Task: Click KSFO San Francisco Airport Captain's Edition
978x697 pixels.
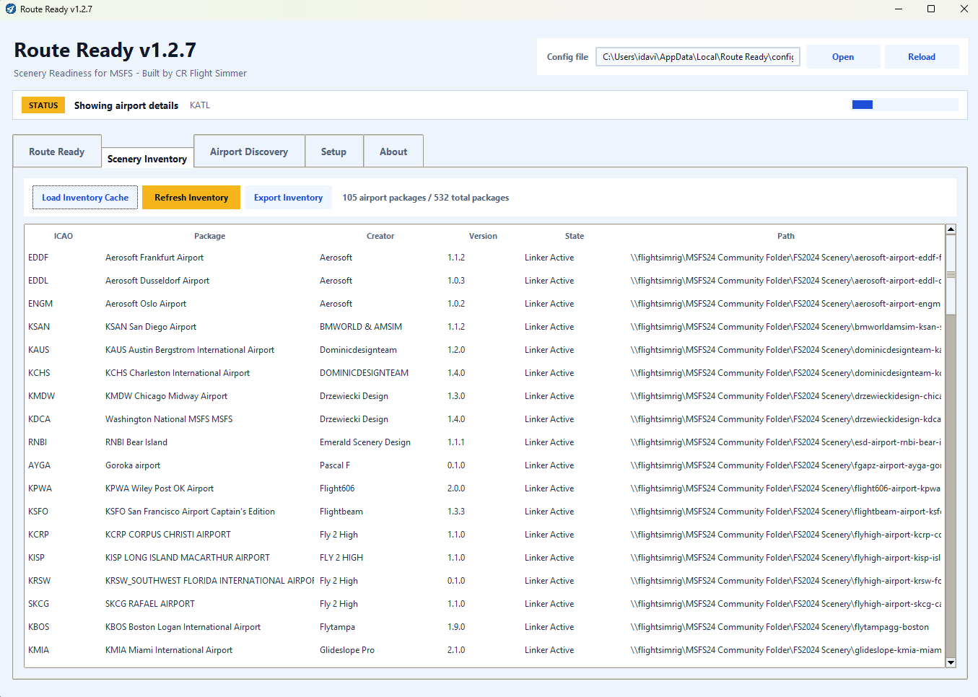Action: (x=190, y=512)
